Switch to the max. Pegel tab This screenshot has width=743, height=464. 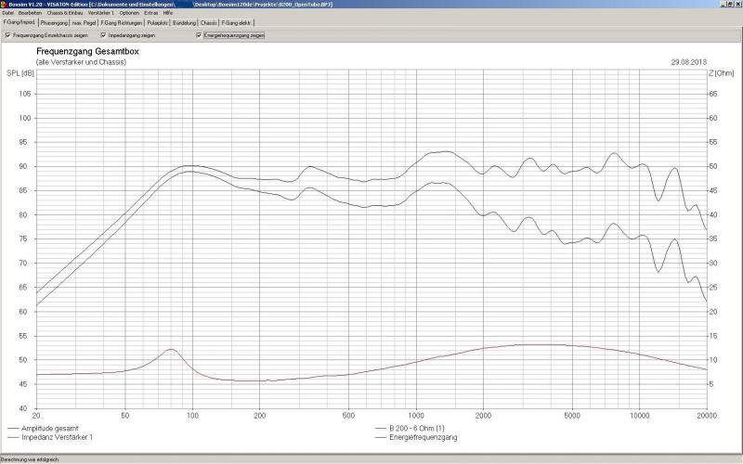[85, 22]
